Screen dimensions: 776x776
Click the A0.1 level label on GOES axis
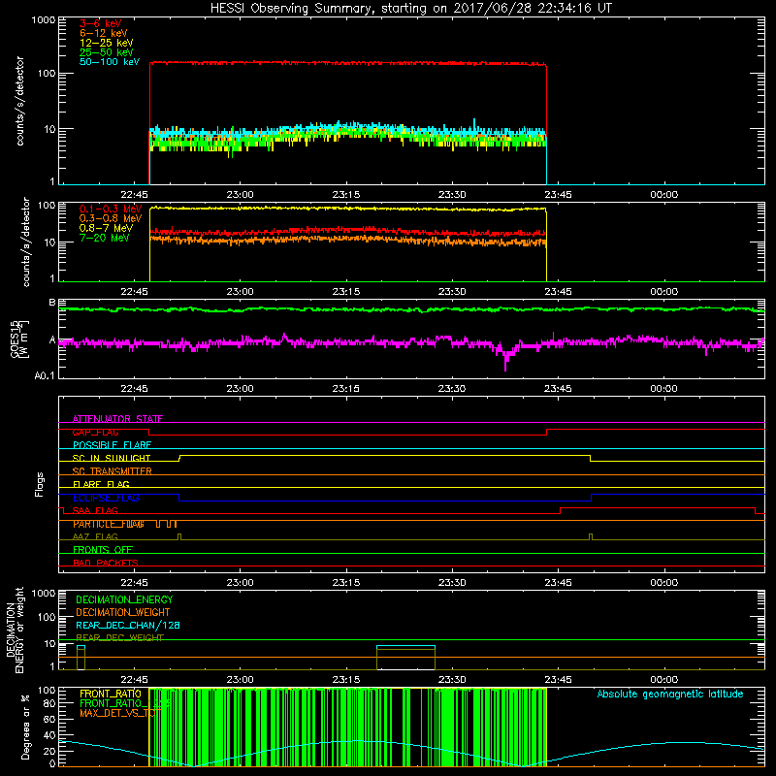[45, 375]
